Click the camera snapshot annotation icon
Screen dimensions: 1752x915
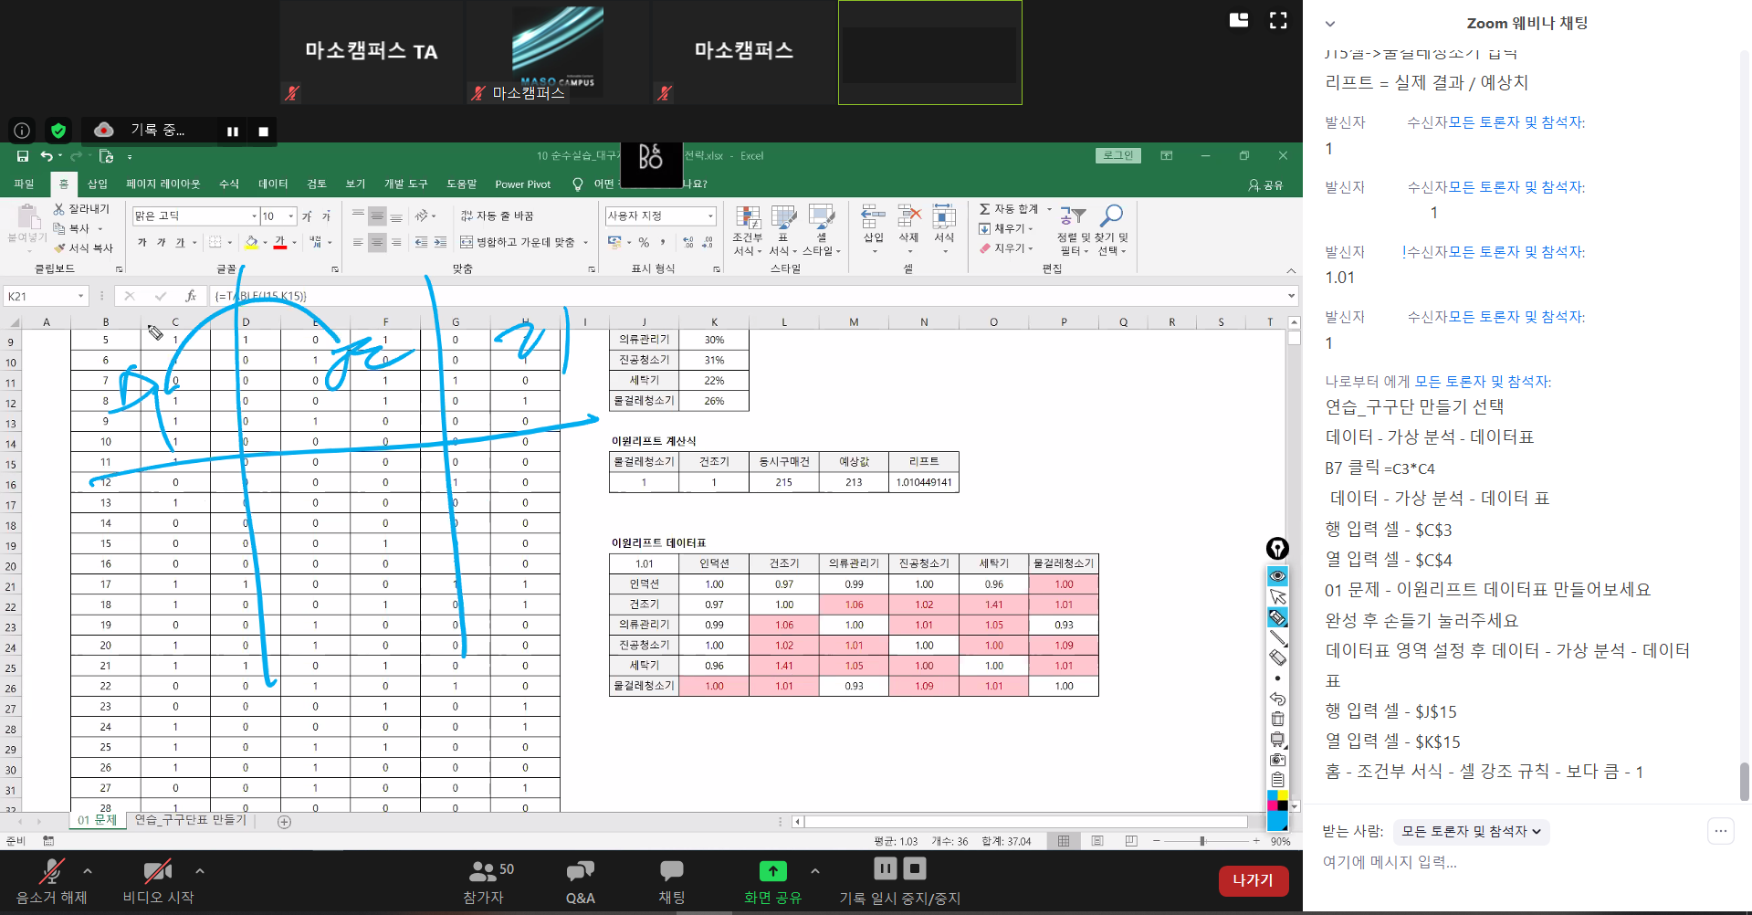click(1277, 760)
